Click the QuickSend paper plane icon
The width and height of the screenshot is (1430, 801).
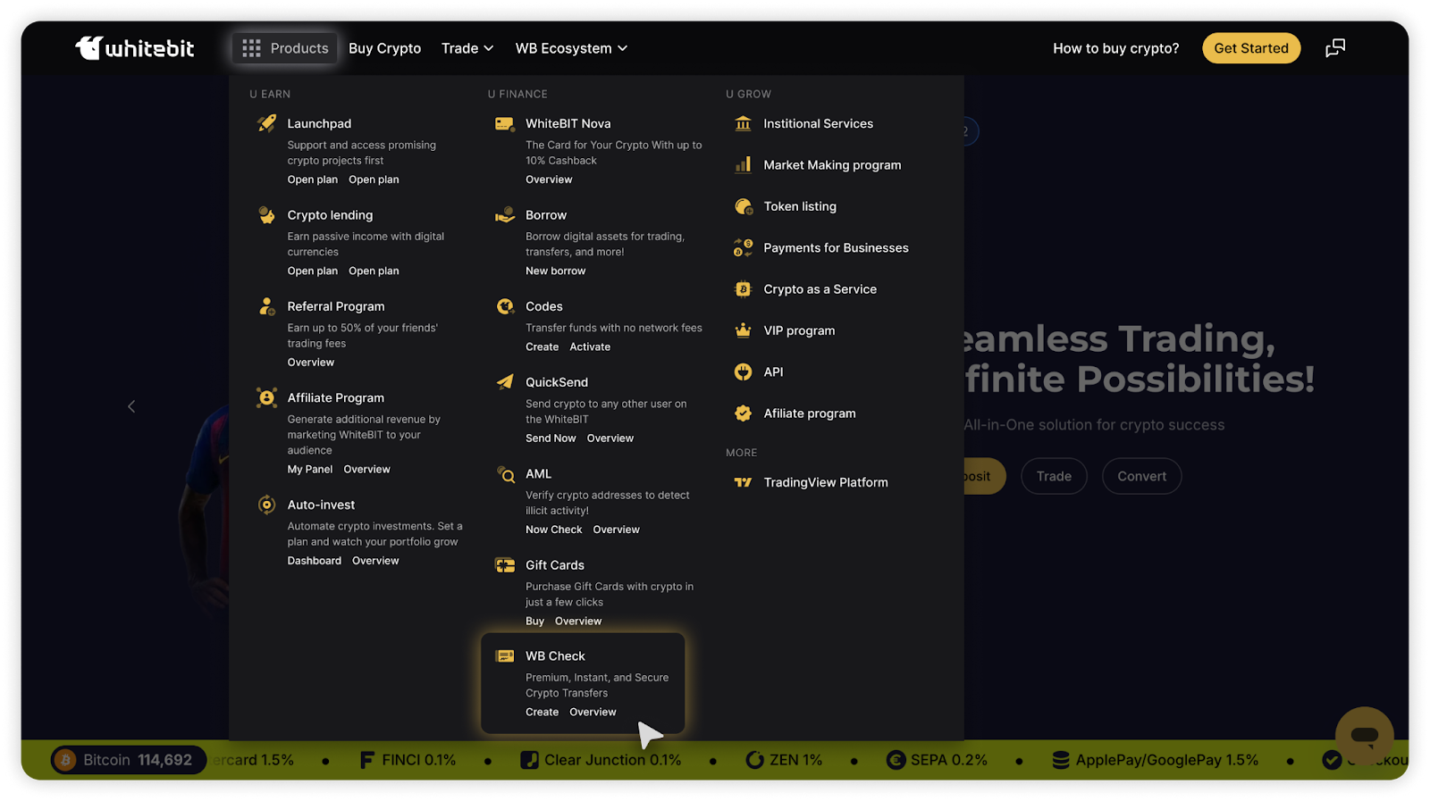click(x=505, y=382)
